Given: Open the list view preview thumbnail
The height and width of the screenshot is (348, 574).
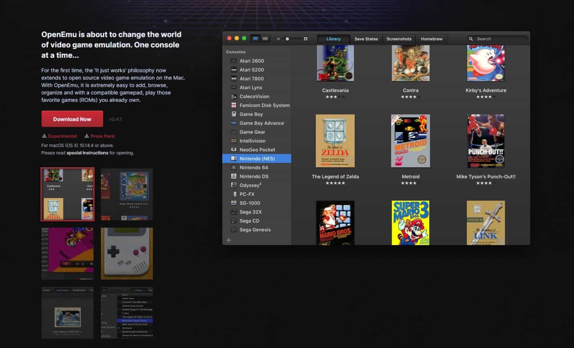Looking at the screenshot, I should [x=127, y=313].
